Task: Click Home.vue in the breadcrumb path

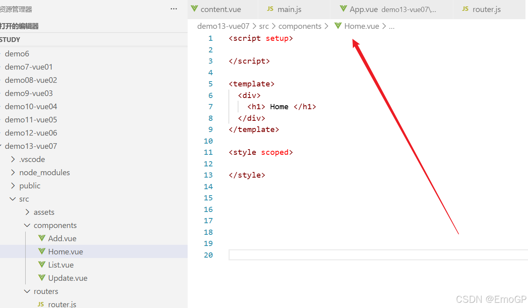Action: [362, 26]
